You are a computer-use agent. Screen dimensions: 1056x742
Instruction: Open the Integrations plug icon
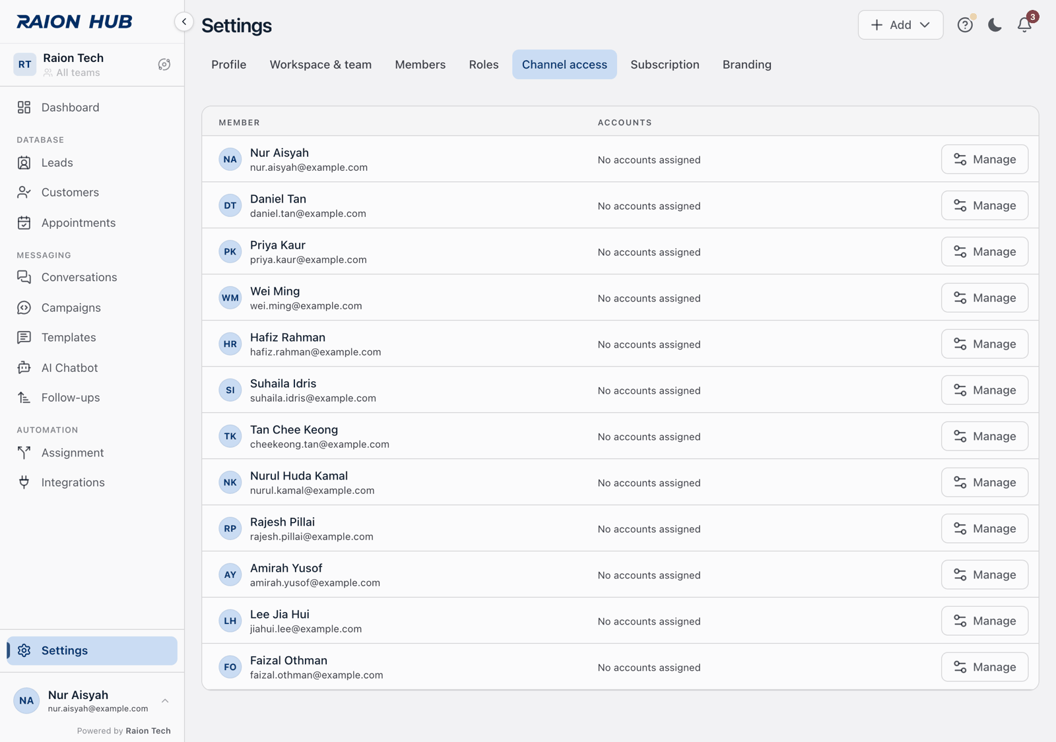[24, 483]
